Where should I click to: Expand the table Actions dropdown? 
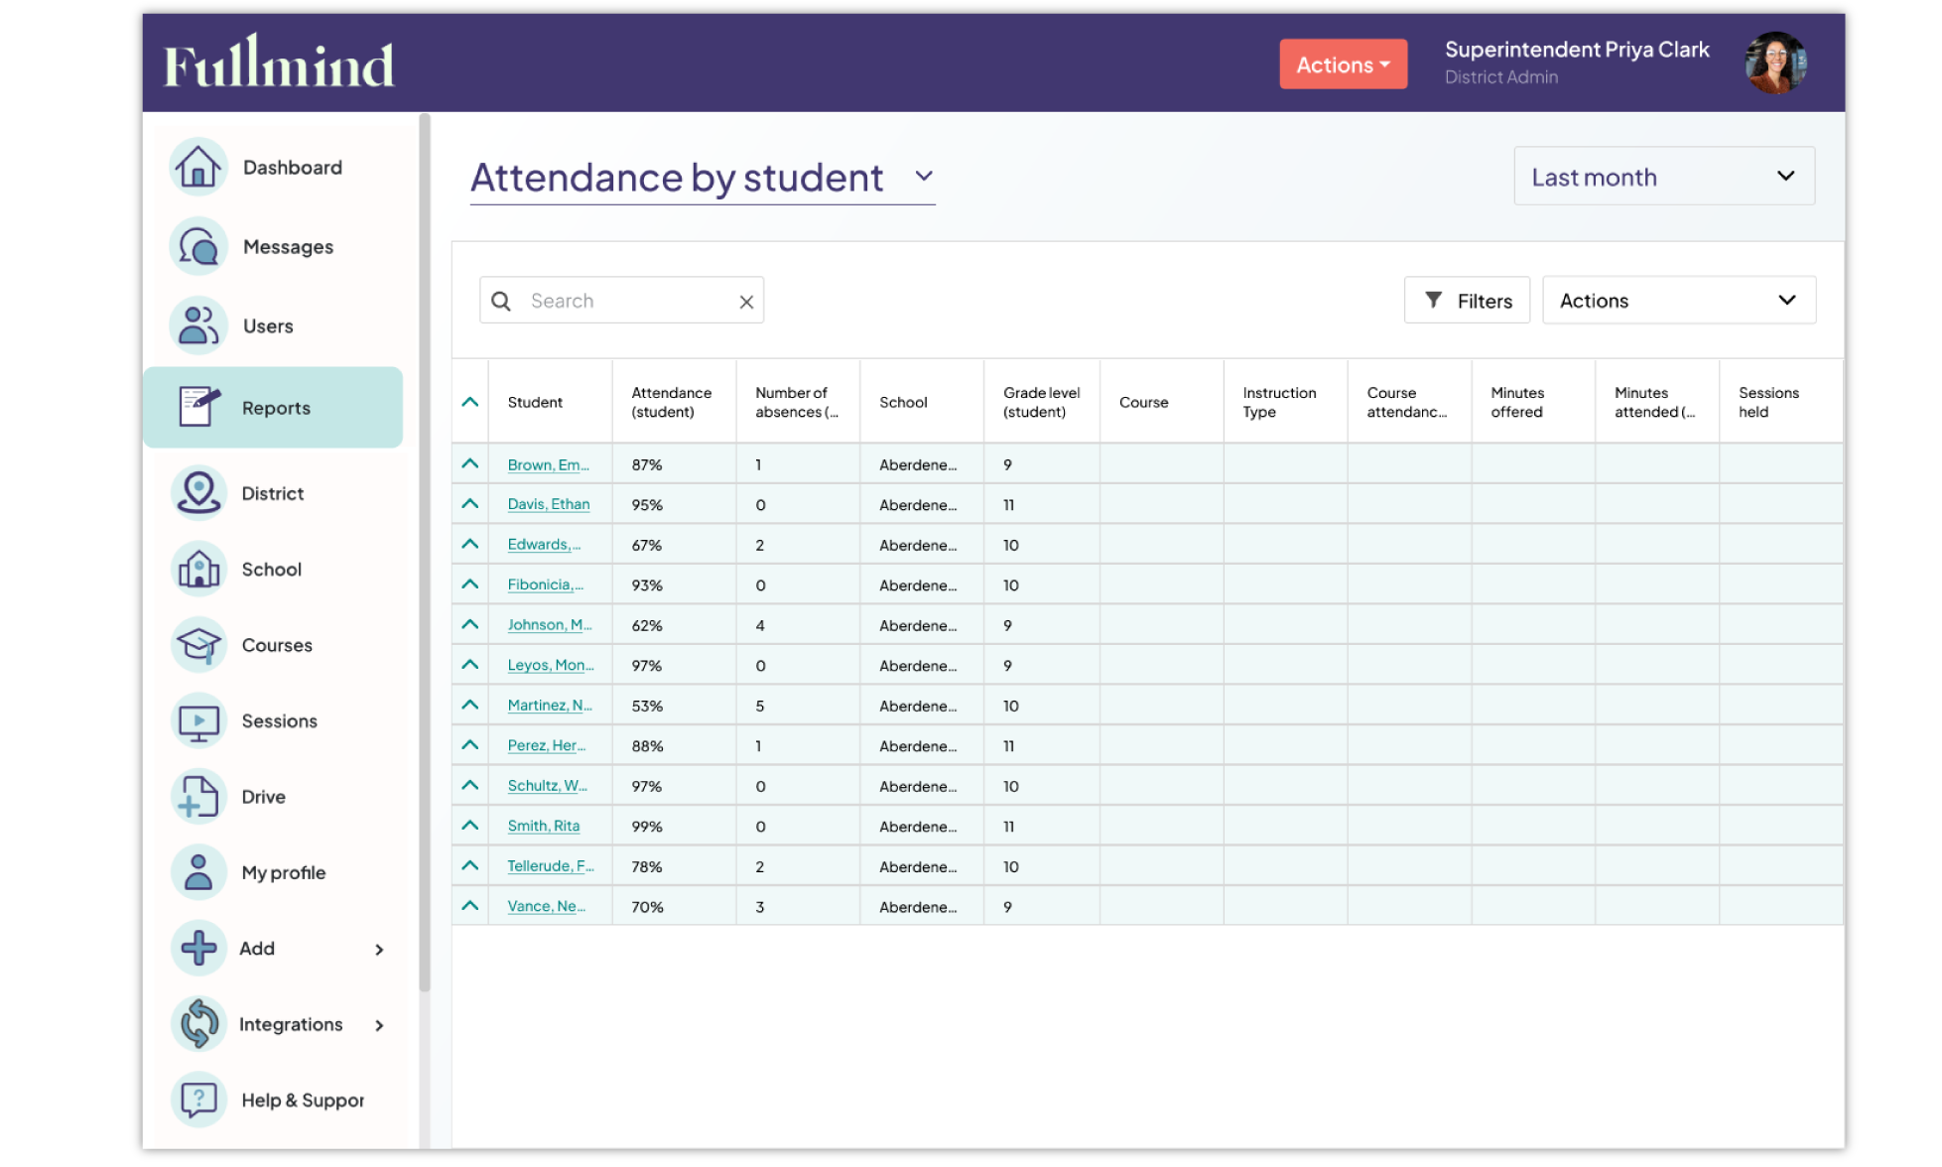pyautogui.click(x=1678, y=301)
